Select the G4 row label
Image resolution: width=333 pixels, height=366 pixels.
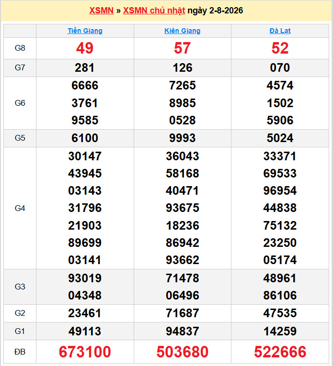[20, 208]
